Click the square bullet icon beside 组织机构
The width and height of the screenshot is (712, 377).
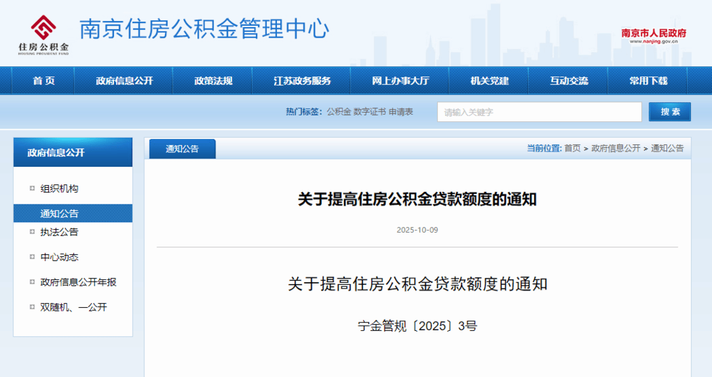[32, 188]
